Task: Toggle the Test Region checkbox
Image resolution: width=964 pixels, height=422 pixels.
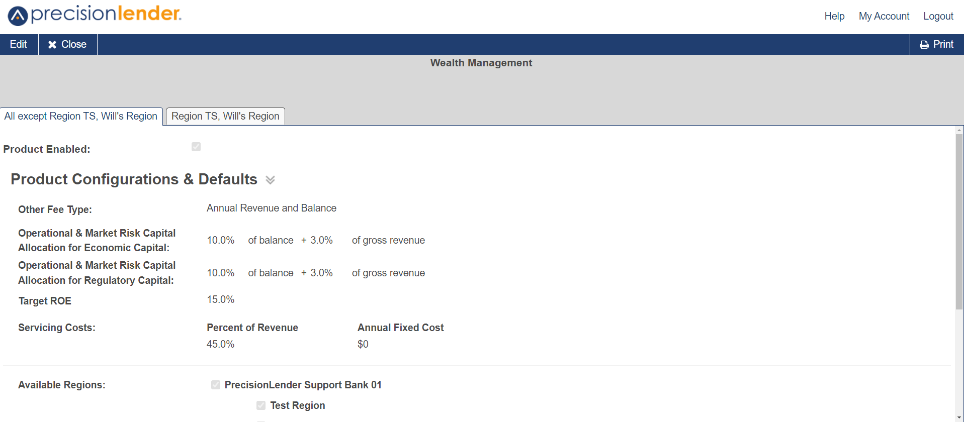Action: tap(261, 405)
